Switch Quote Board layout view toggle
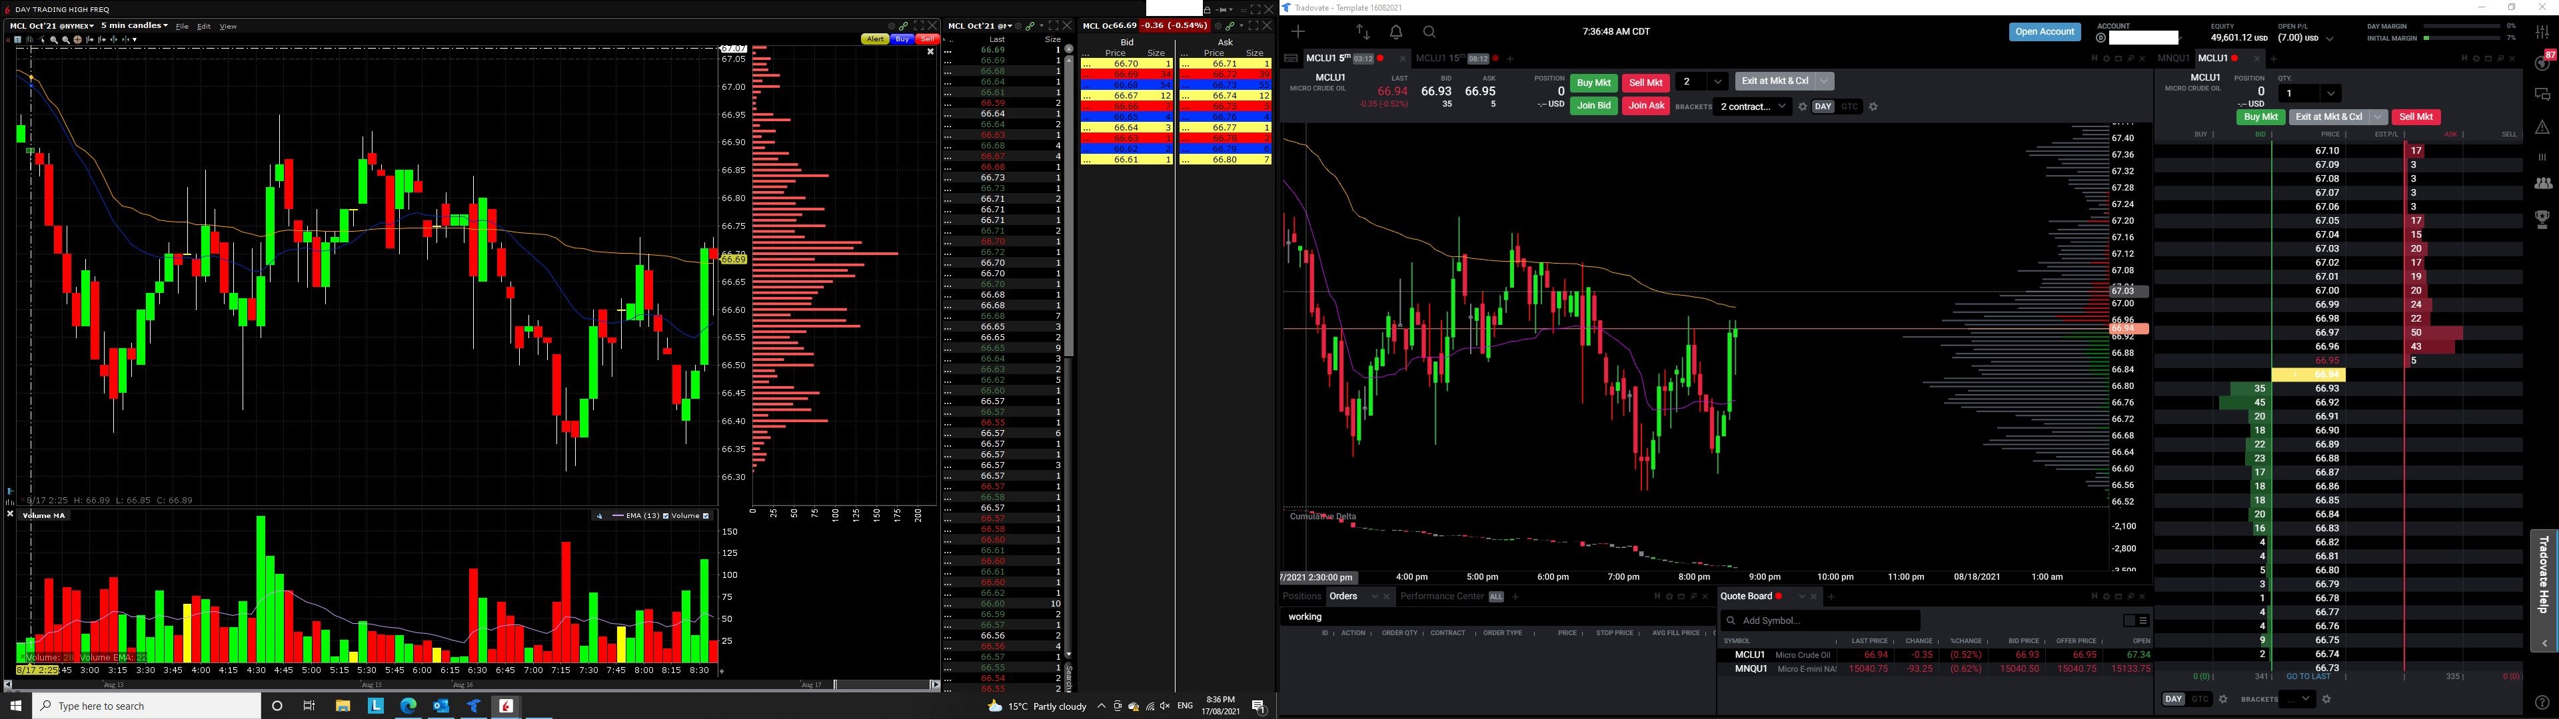This screenshot has width=2559, height=719. [x=2136, y=620]
